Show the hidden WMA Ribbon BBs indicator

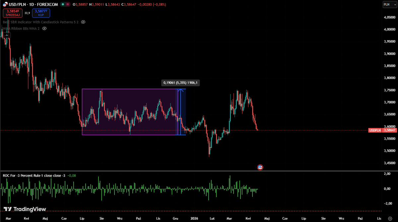44,29
